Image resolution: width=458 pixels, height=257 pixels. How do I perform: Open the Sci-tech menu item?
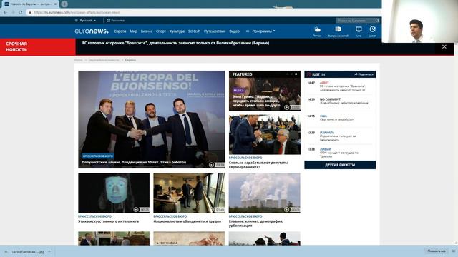[194, 31]
